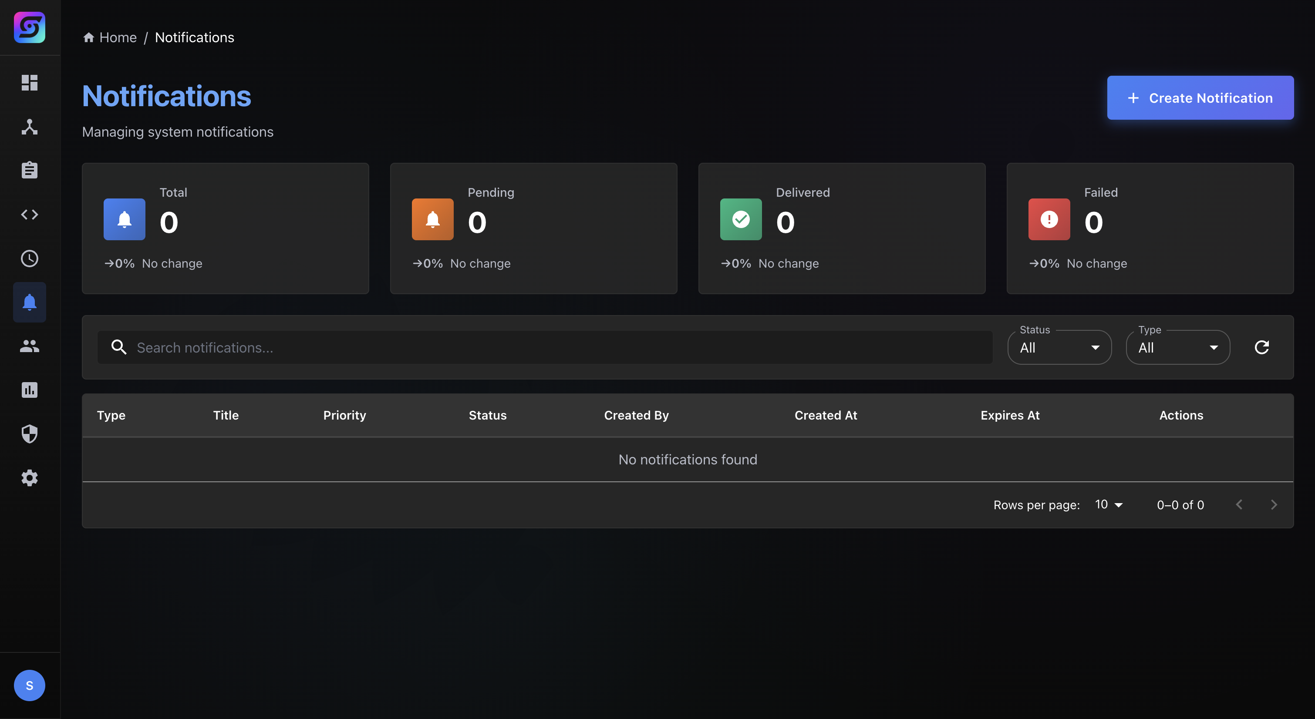
Task: Open the code editor sidebar icon
Action: click(x=29, y=214)
